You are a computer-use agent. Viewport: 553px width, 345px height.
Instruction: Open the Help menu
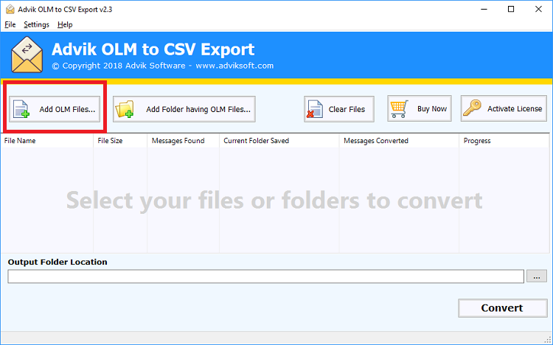(65, 24)
